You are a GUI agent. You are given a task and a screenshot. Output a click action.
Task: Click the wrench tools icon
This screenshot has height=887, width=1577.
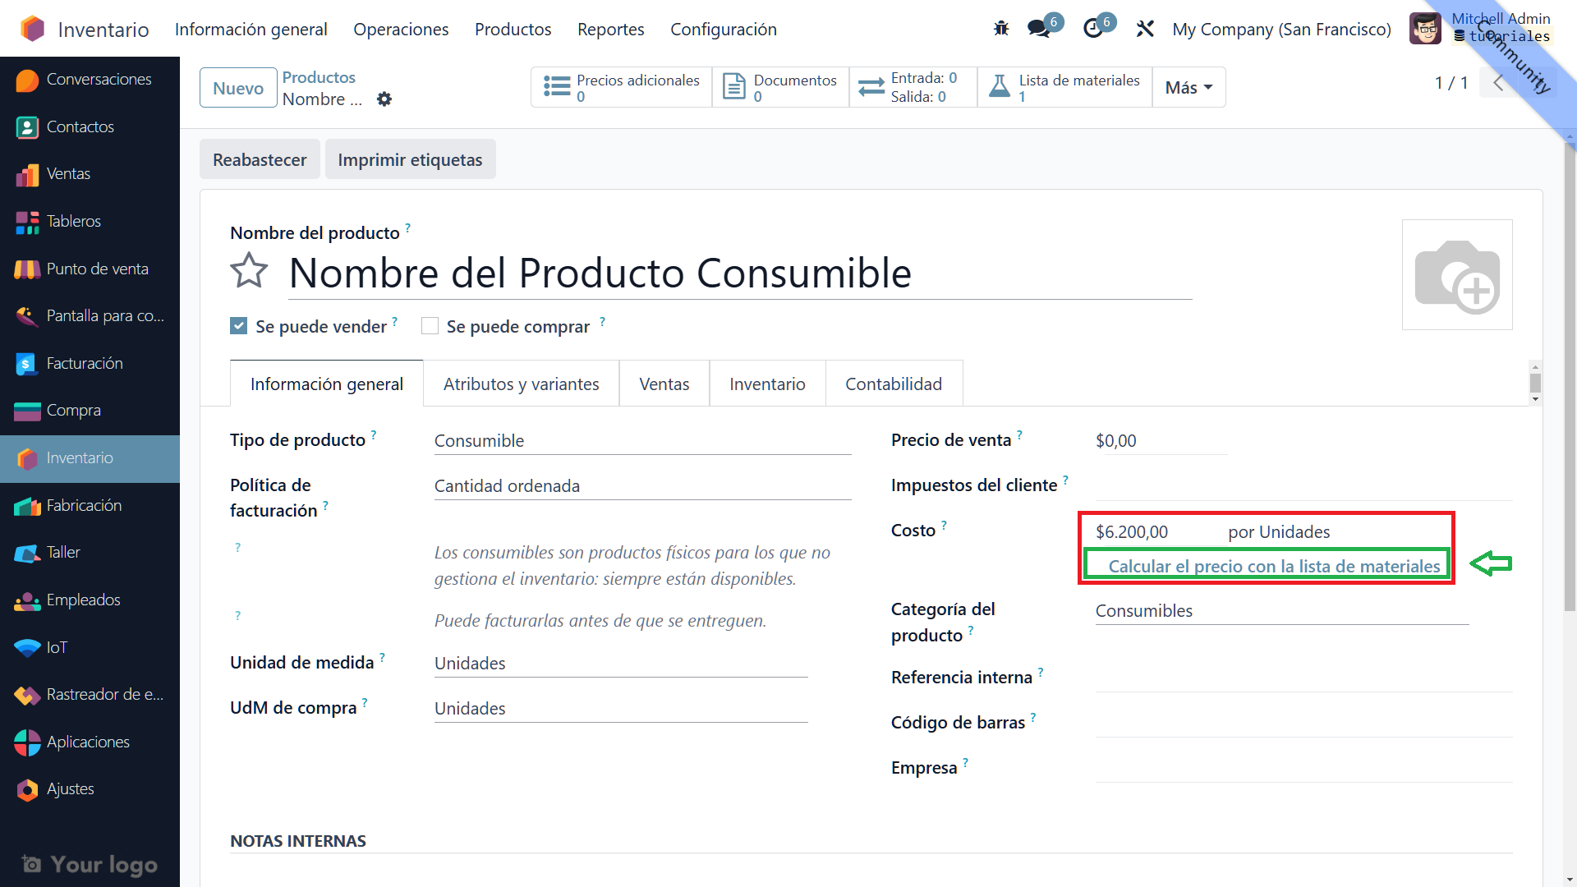pyautogui.click(x=1145, y=29)
